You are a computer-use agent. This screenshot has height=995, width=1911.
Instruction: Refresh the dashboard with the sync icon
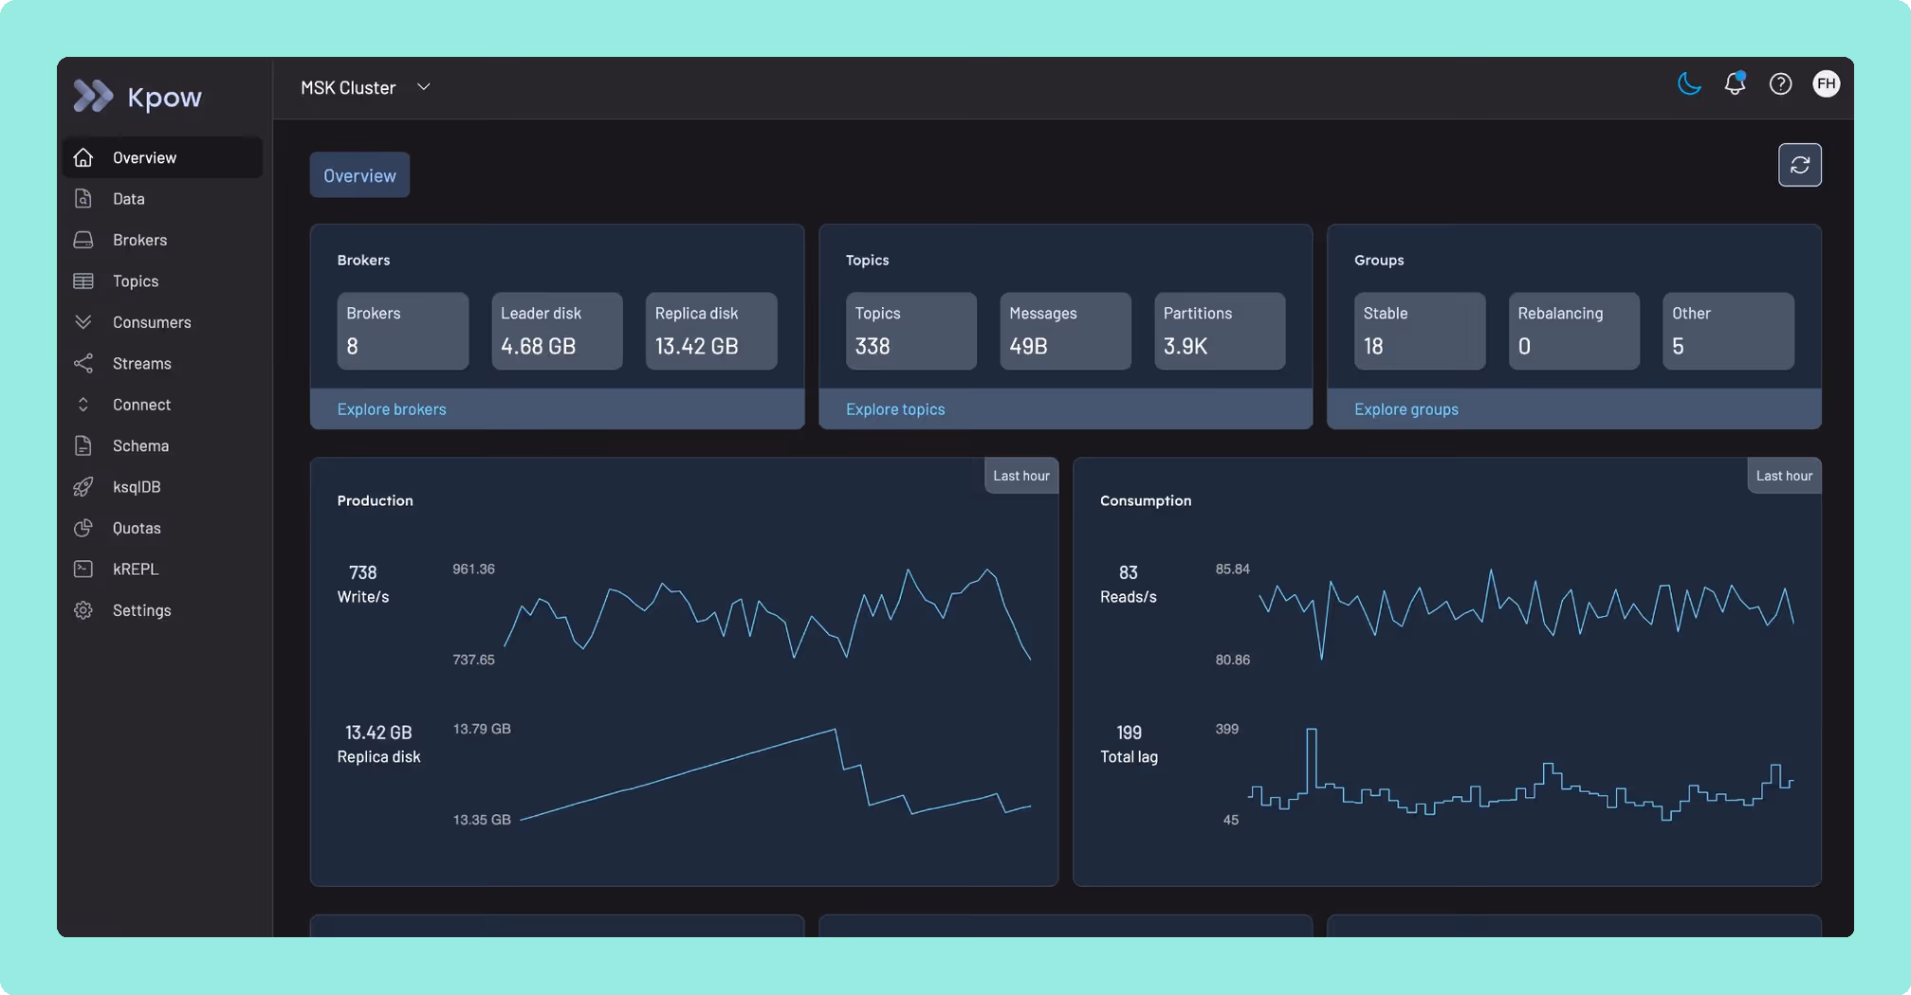[1799, 164]
